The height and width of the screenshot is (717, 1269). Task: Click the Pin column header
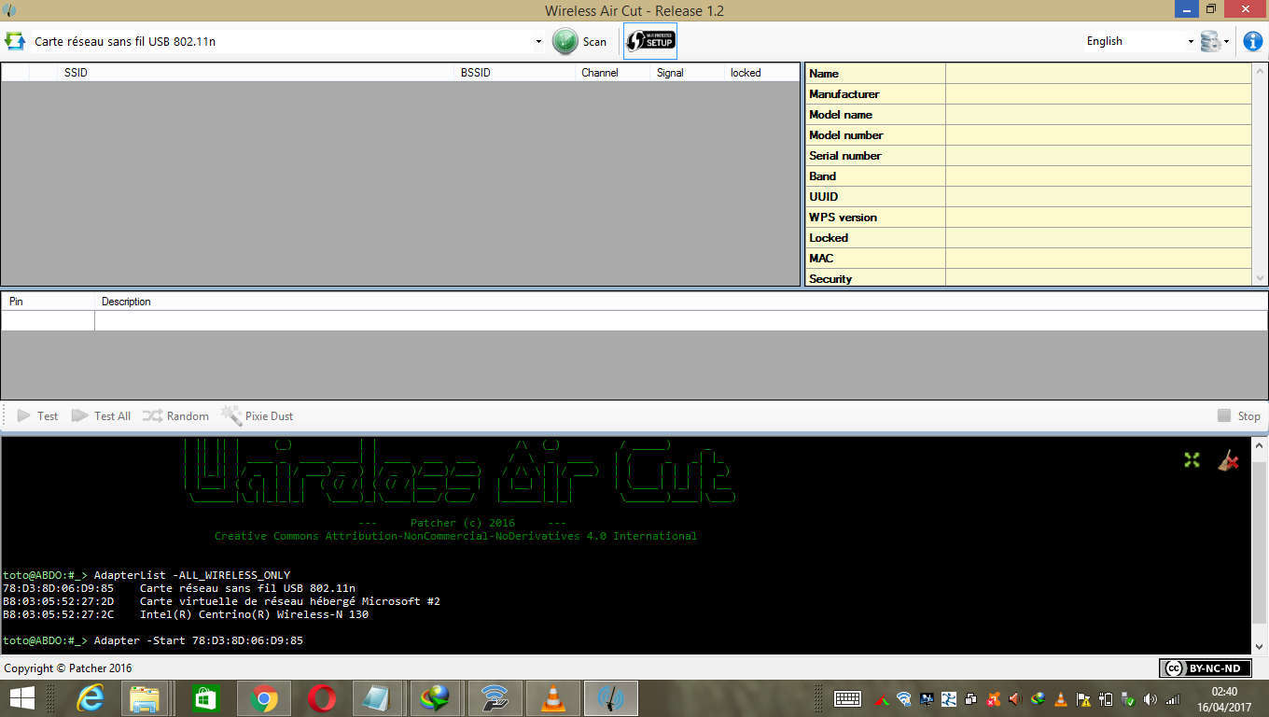click(48, 302)
